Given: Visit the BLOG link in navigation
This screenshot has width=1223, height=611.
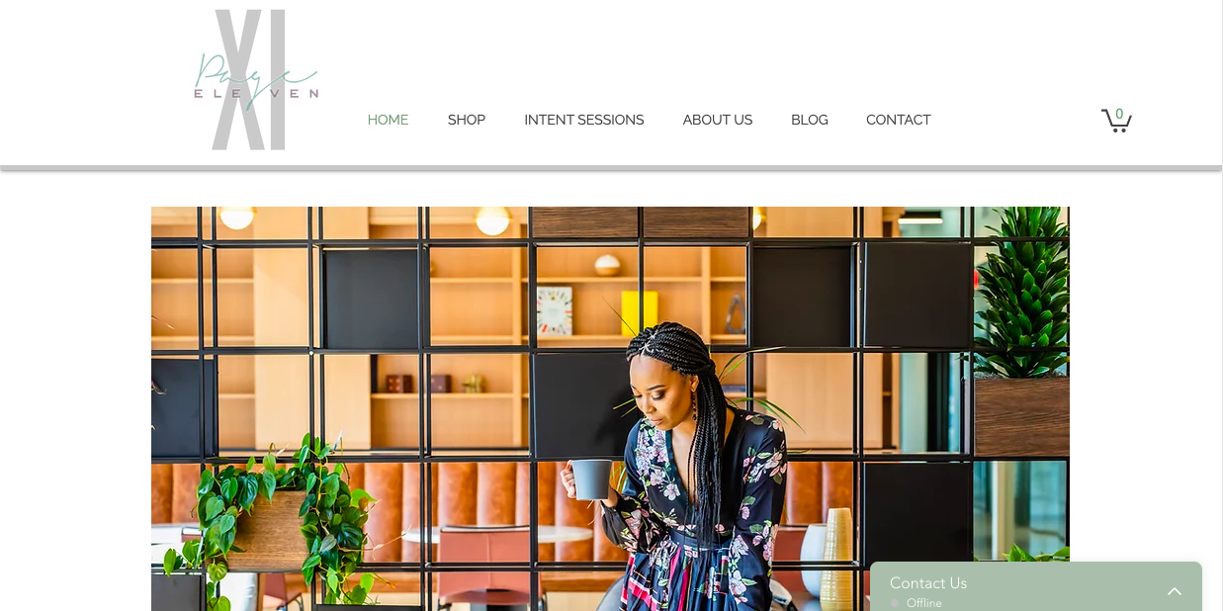Looking at the screenshot, I should tap(810, 120).
